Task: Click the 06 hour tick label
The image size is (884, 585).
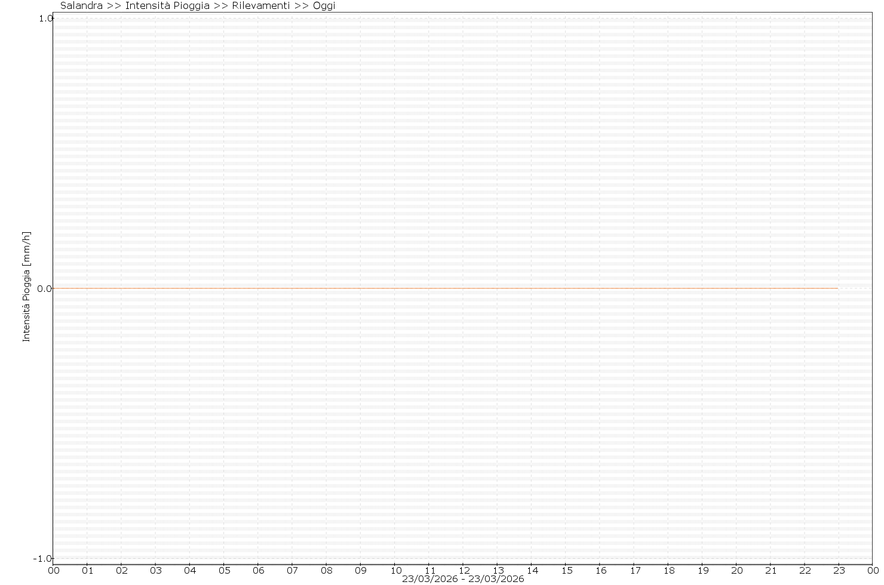Action: click(258, 571)
